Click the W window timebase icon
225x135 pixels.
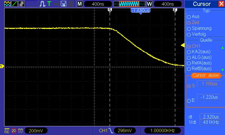coord(150,4)
